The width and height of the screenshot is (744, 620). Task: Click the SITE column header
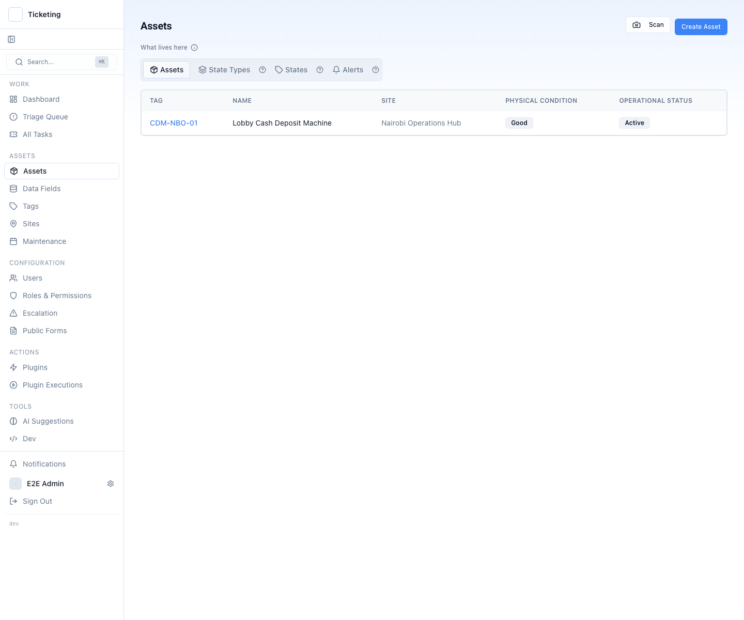pyautogui.click(x=389, y=101)
